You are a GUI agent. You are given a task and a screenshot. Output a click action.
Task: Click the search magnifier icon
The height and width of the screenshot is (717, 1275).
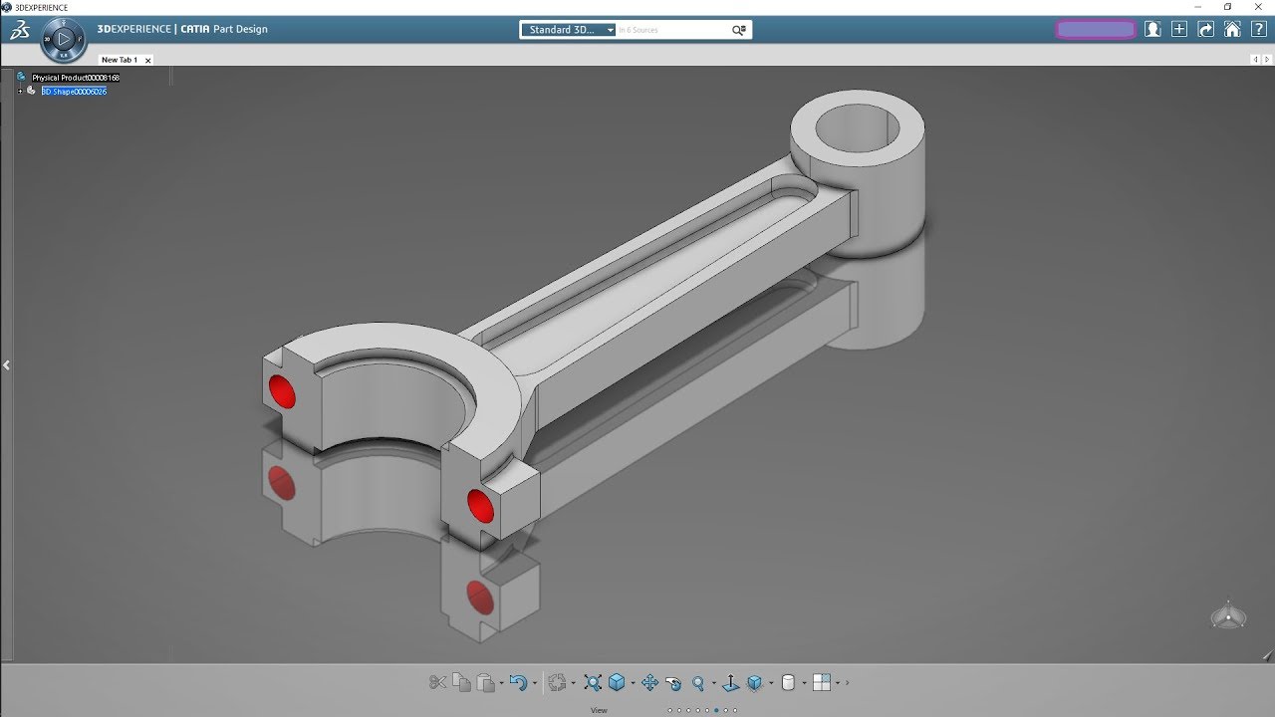pyautogui.click(x=739, y=30)
